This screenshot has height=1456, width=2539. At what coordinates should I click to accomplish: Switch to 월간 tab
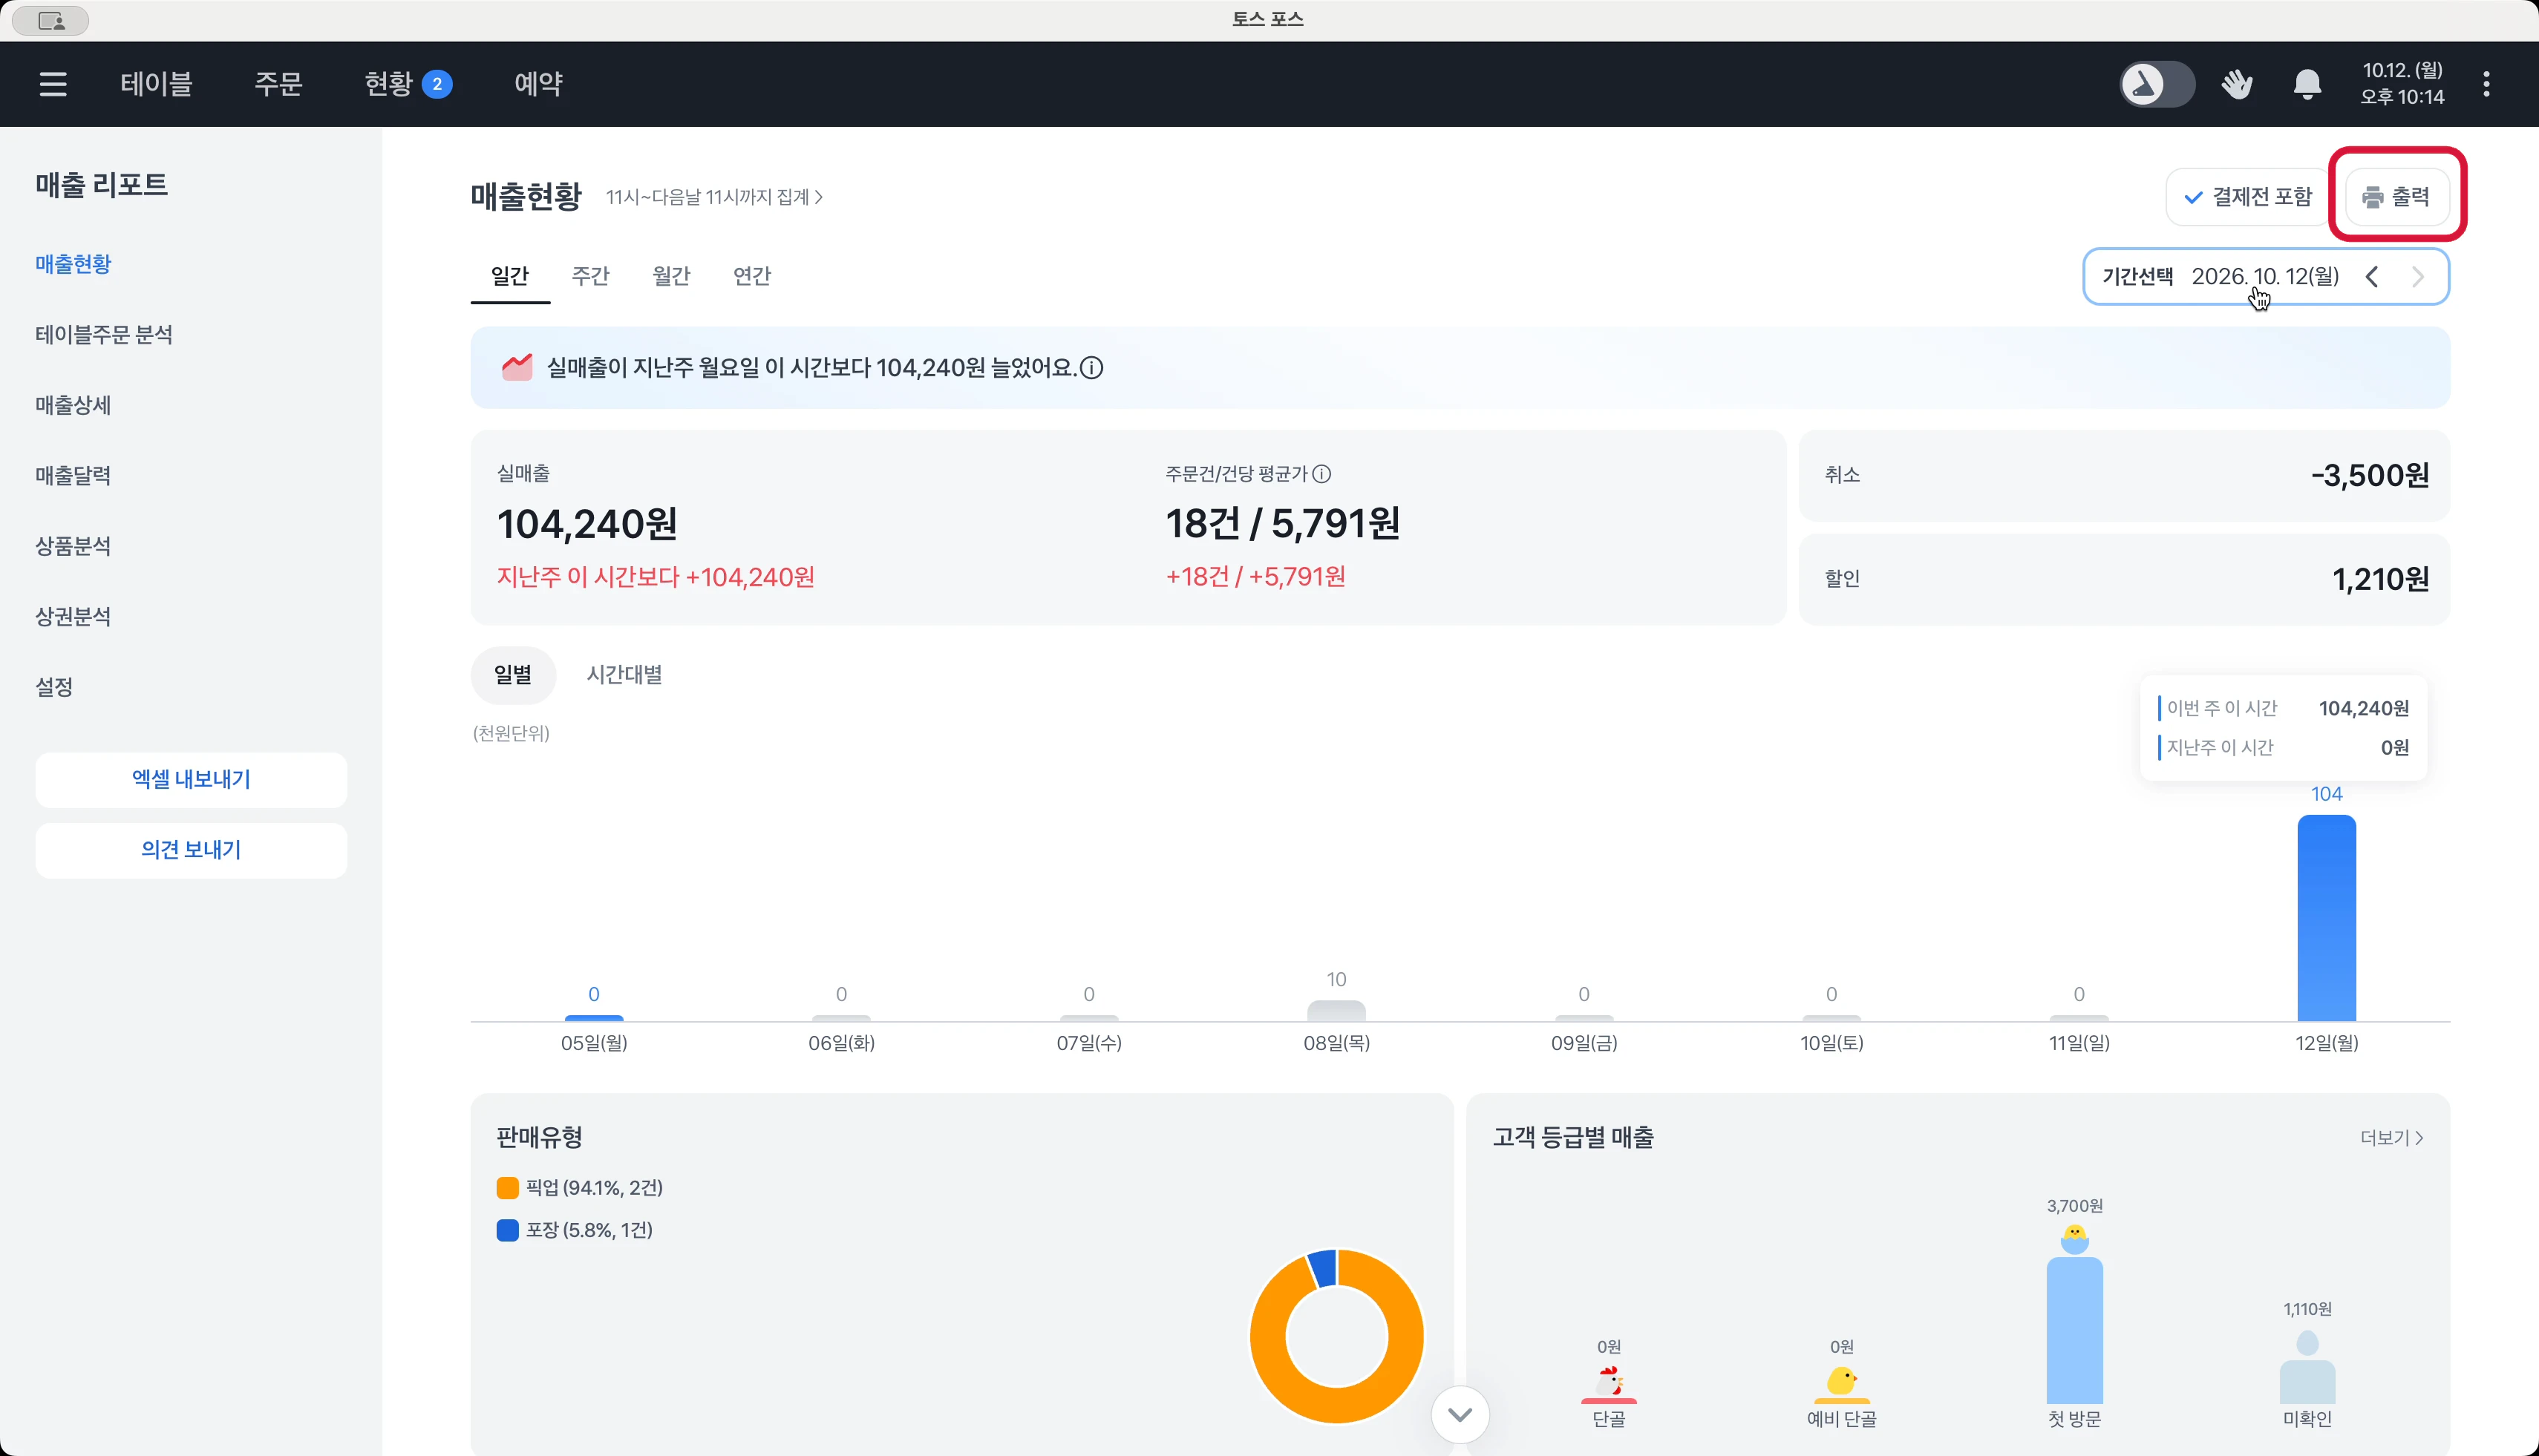pyautogui.click(x=671, y=276)
